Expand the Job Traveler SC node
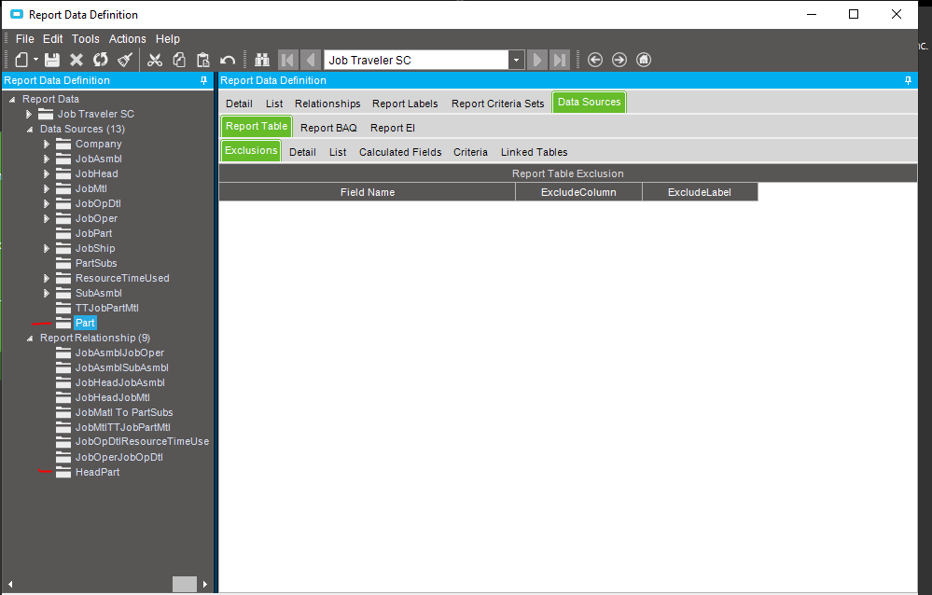Image resolution: width=932 pixels, height=595 pixels. click(x=29, y=114)
